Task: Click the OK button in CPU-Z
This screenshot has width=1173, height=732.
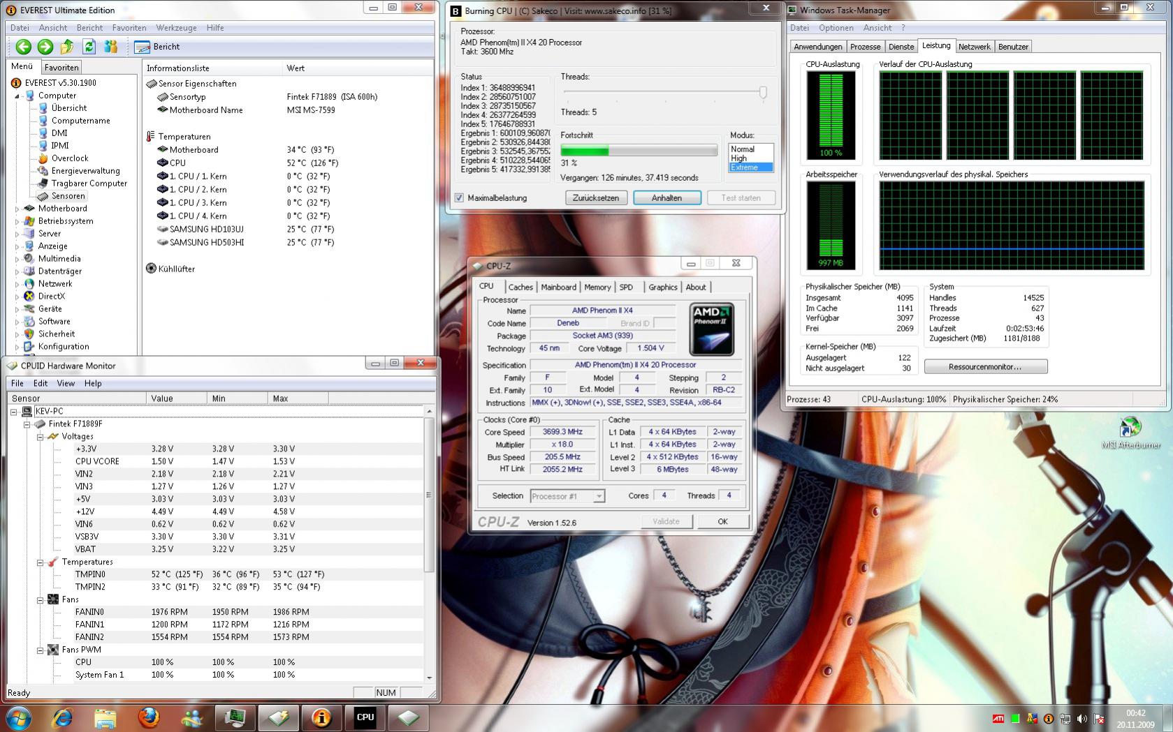Action: point(722,522)
